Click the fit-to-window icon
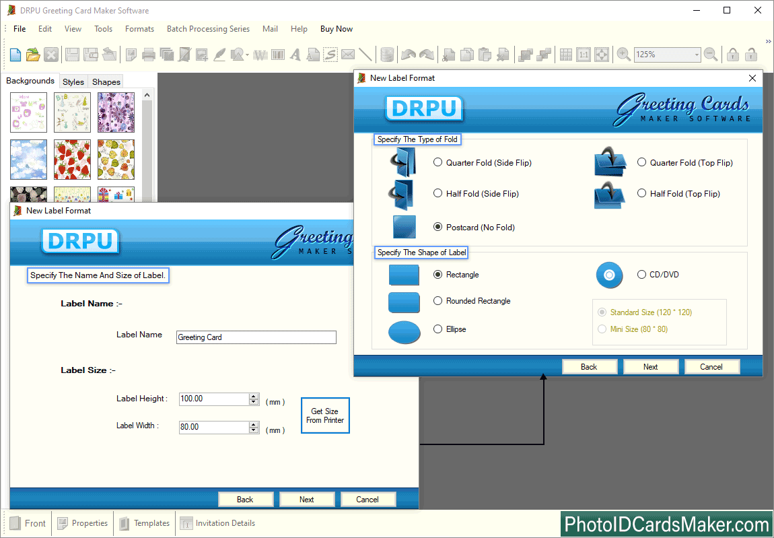 [x=602, y=55]
